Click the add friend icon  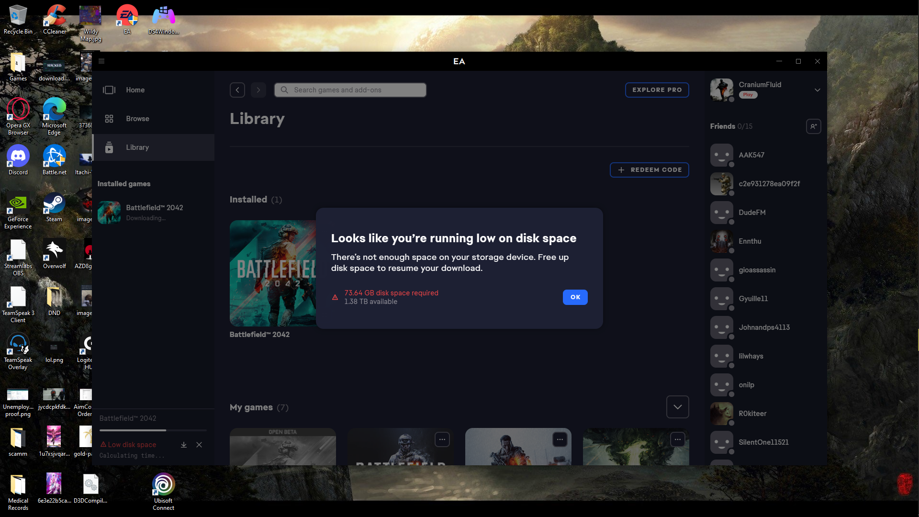click(x=813, y=126)
